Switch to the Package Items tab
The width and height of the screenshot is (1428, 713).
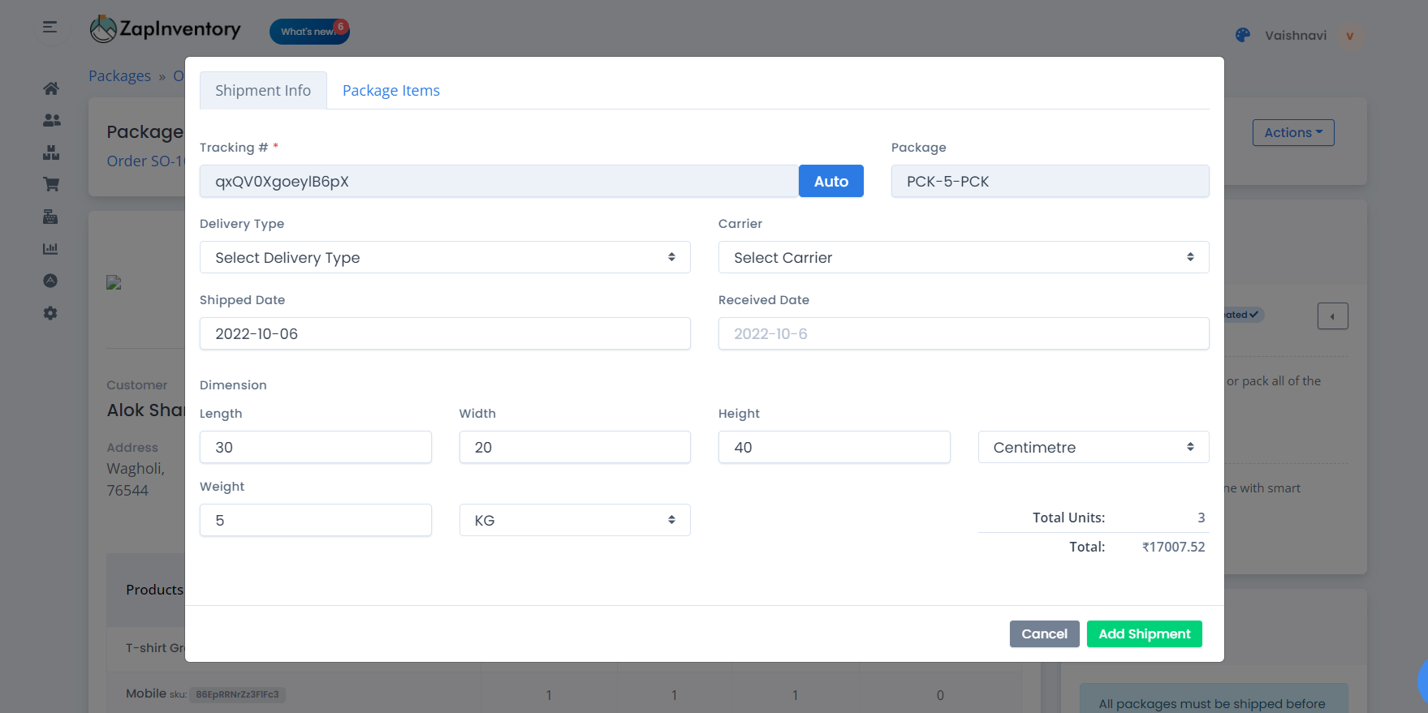coord(391,90)
